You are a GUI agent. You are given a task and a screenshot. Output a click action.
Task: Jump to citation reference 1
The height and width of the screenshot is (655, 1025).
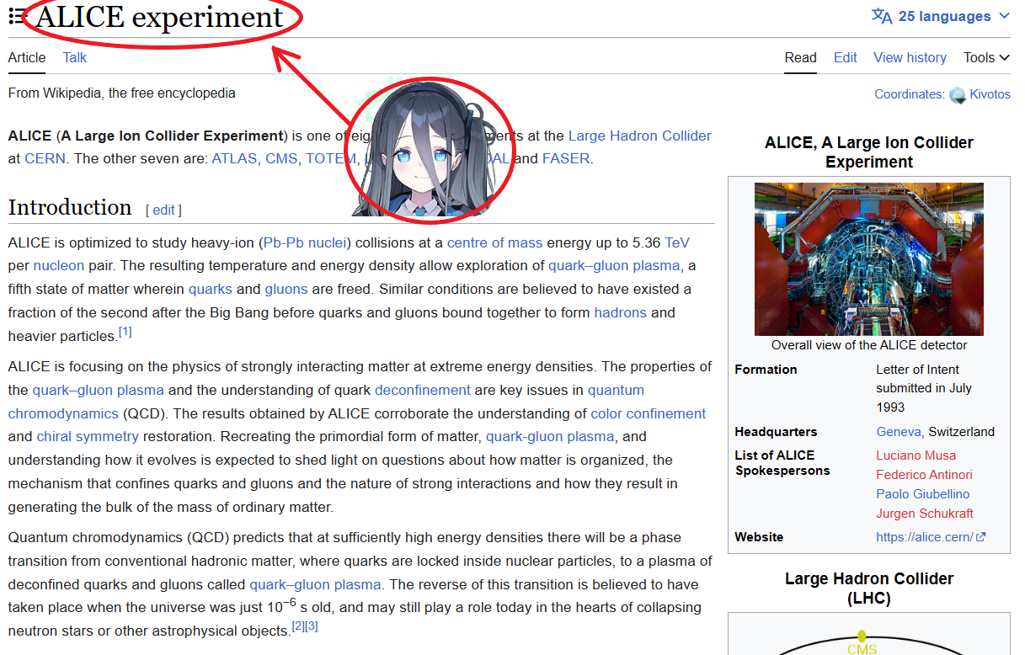tap(125, 332)
